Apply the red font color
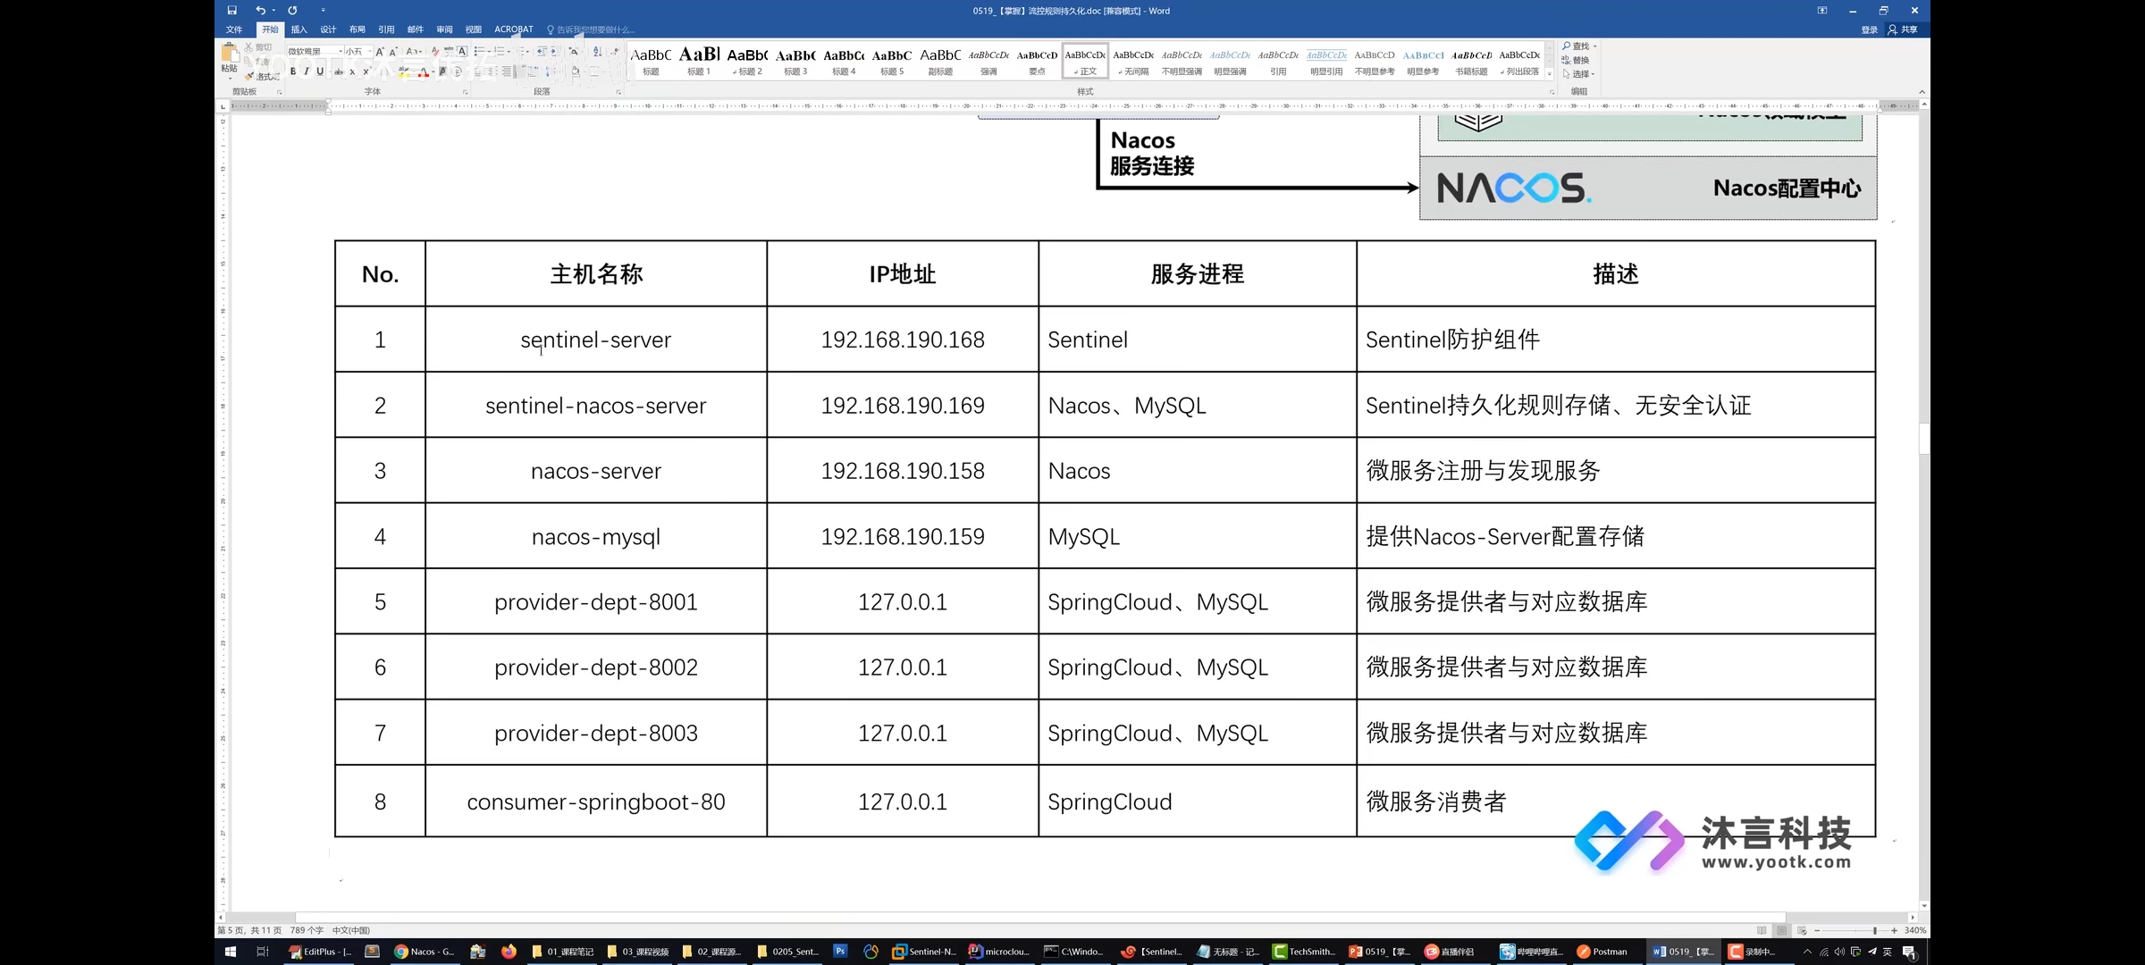 point(424,71)
